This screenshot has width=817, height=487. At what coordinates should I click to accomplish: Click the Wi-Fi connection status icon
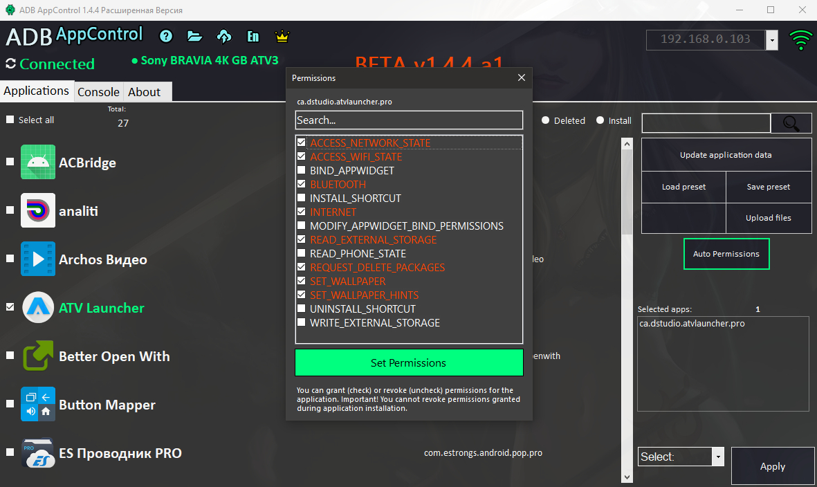(800, 39)
